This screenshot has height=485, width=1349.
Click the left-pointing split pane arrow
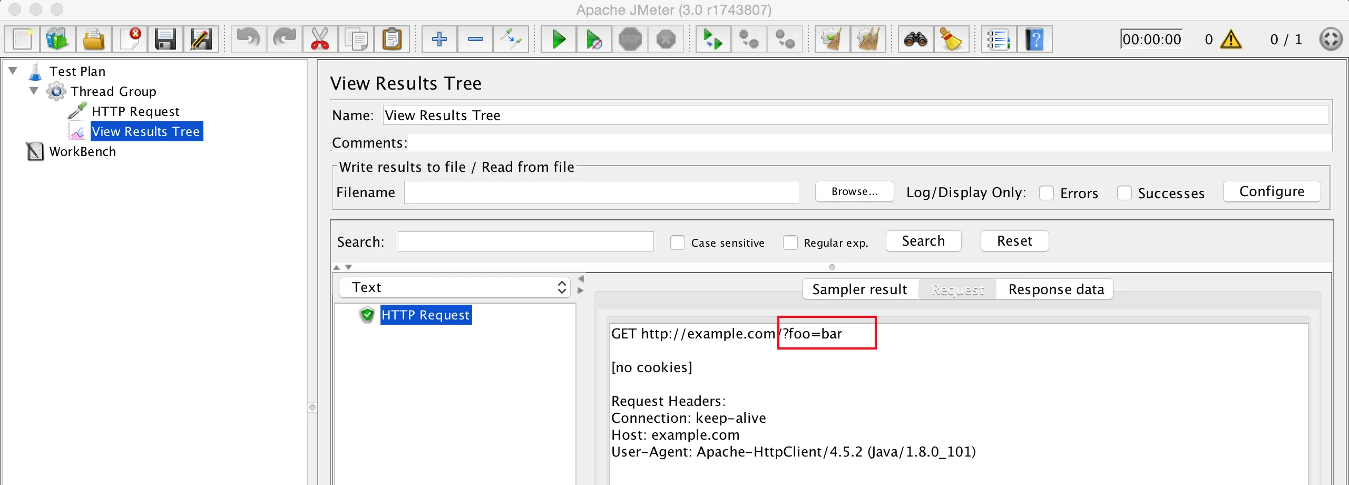pos(581,279)
